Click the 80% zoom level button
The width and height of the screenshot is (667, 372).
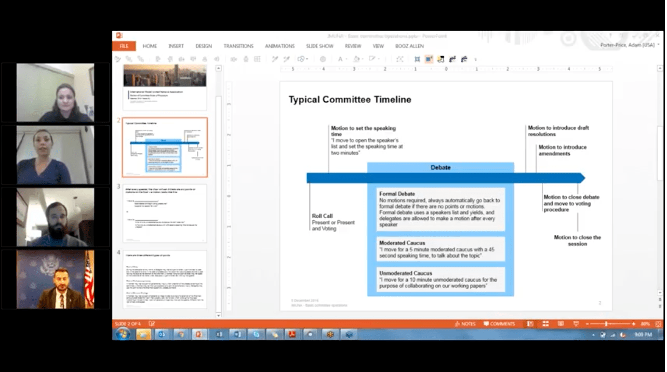645,324
